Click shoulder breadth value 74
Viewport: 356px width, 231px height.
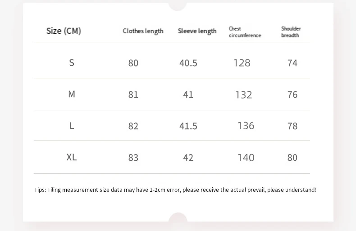[x=292, y=63]
